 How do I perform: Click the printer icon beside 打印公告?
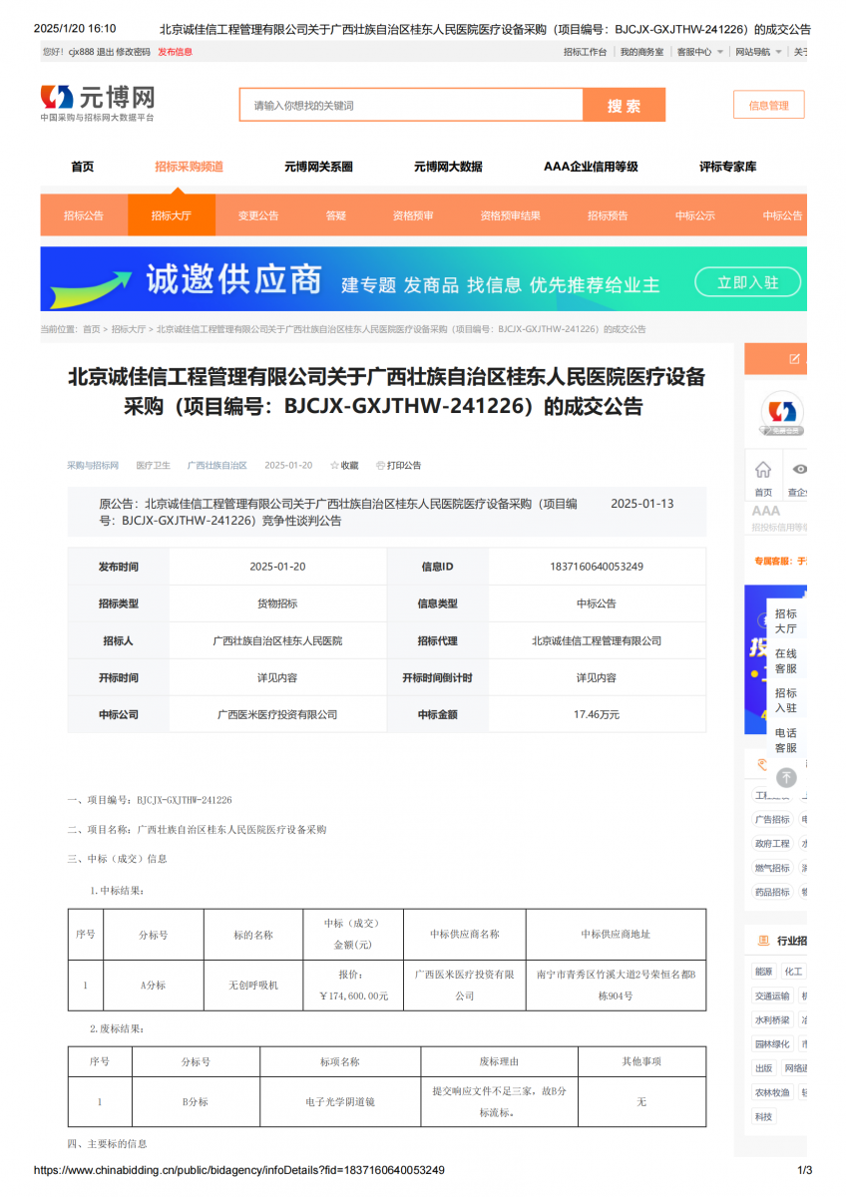(x=380, y=466)
